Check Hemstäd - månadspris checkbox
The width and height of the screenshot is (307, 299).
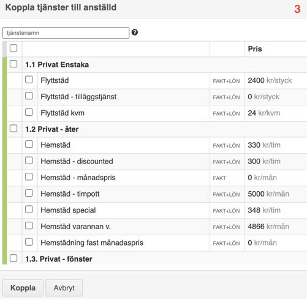point(29,176)
